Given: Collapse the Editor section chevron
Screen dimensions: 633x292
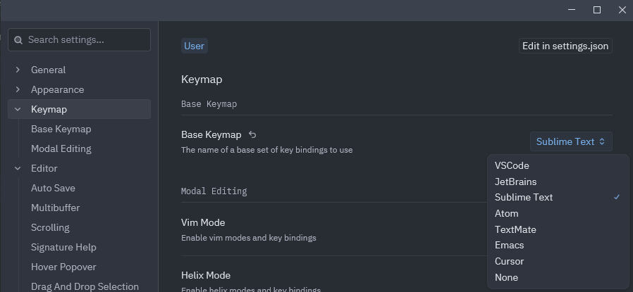Looking at the screenshot, I should click(18, 168).
